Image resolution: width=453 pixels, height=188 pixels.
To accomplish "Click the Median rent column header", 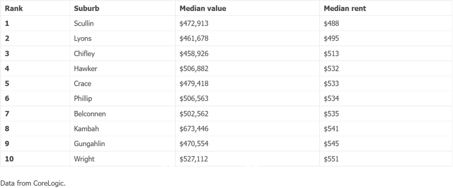I will tap(386, 8).
